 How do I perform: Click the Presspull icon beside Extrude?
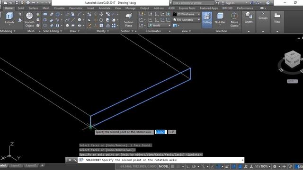[20, 20]
